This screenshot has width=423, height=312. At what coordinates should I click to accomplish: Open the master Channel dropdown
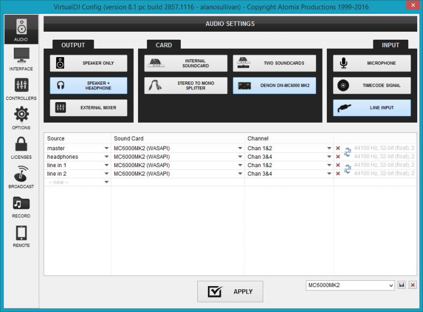[x=329, y=149]
